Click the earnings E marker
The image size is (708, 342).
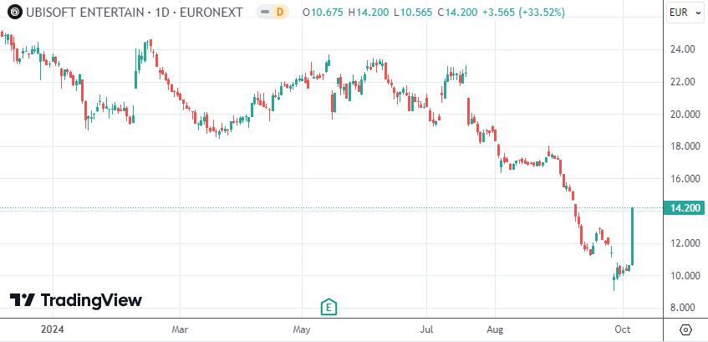click(329, 306)
